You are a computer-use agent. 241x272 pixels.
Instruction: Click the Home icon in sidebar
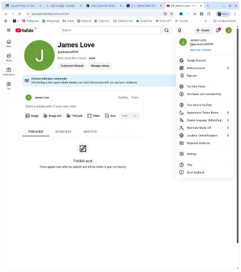pos(9,44)
